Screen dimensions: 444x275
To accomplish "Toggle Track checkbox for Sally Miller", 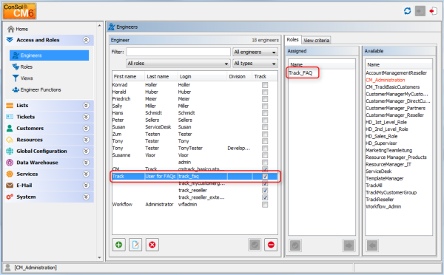I will [265, 106].
